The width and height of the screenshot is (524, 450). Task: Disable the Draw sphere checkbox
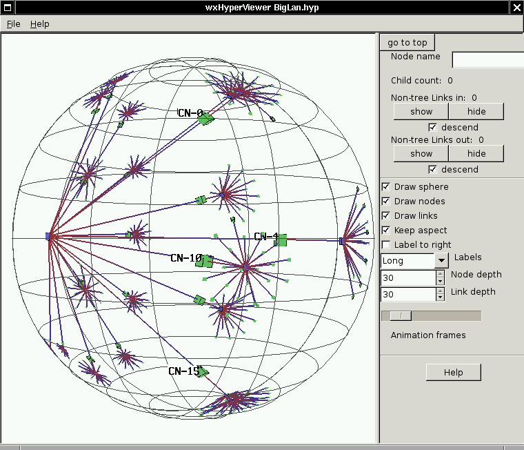tap(386, 187)
